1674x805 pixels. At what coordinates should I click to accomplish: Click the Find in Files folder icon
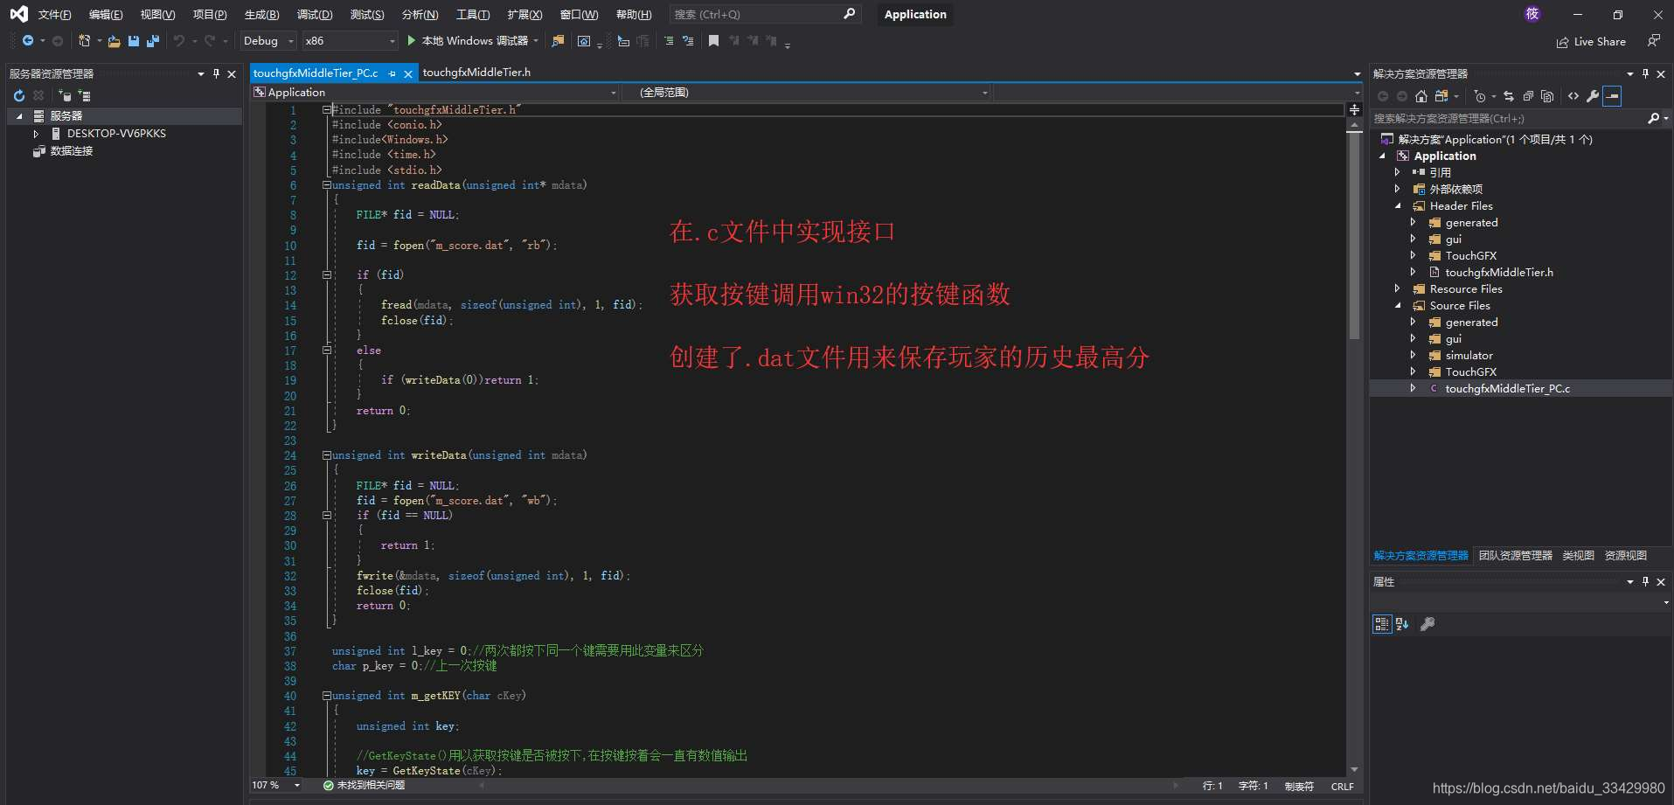pos(558,41)
